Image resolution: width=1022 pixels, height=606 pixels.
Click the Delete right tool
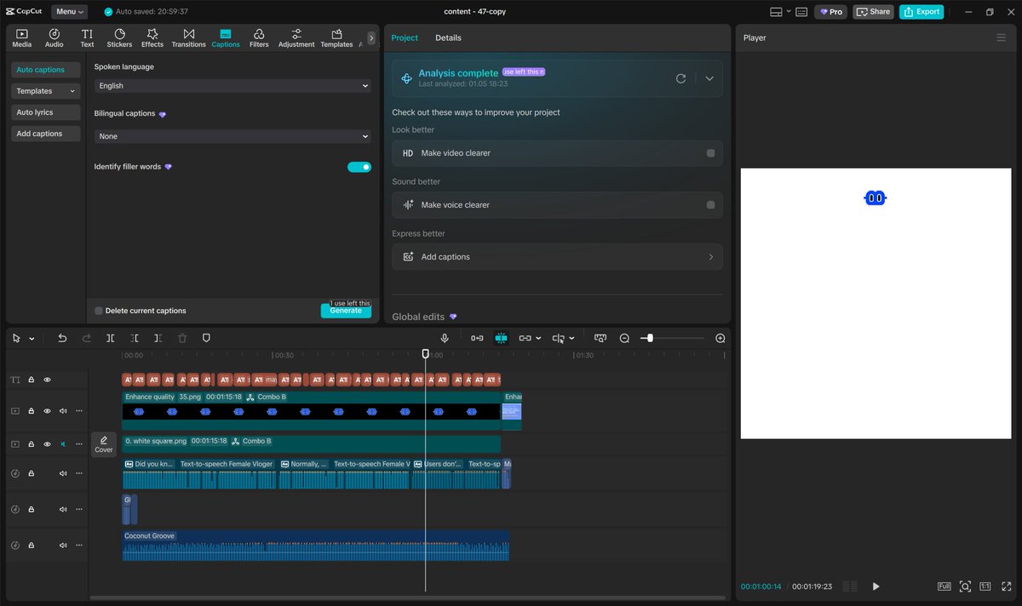[x=158, y=338]
